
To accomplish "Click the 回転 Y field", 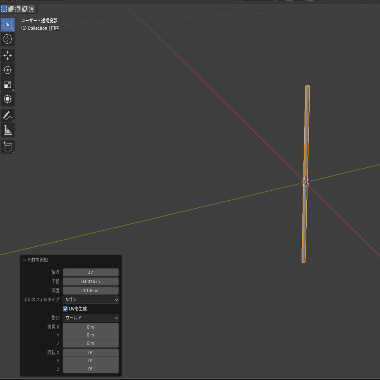I will 91,361.
